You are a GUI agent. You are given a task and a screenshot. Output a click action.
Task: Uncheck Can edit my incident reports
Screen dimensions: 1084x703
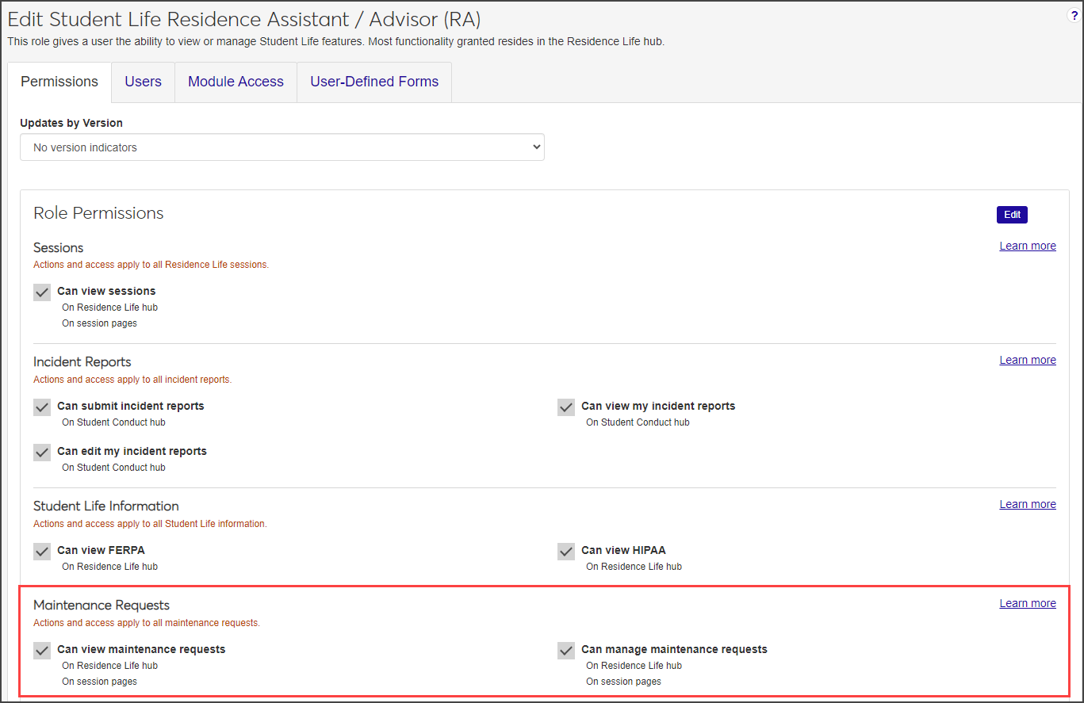pos(43,452)
